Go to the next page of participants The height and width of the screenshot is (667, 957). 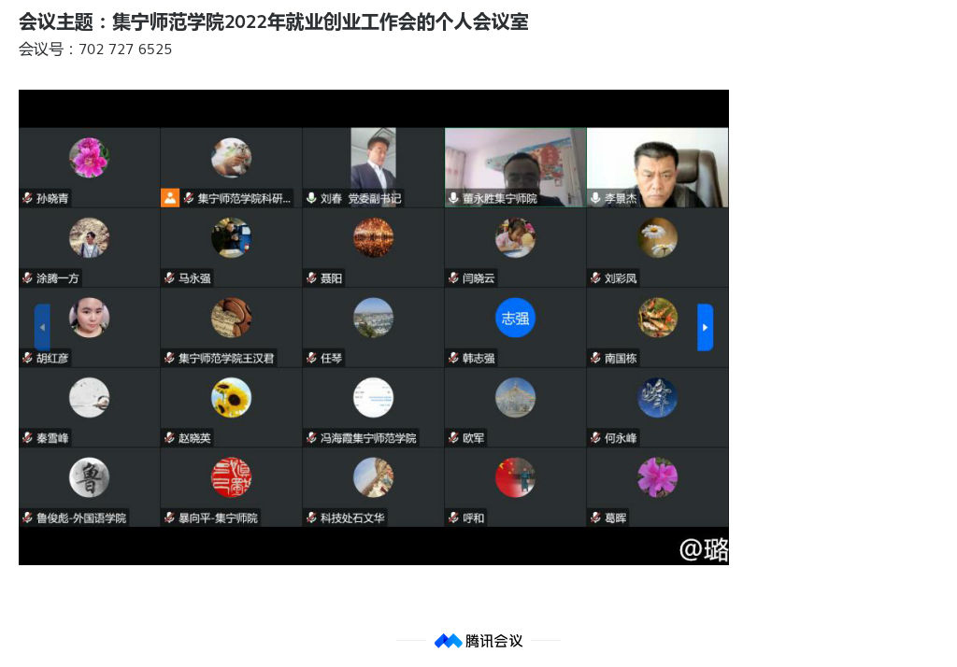705,328
